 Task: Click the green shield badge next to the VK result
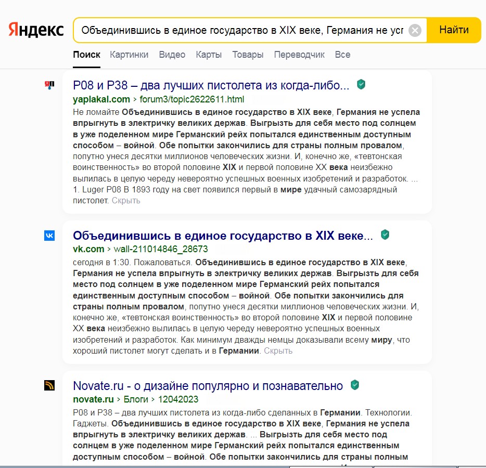385,235
